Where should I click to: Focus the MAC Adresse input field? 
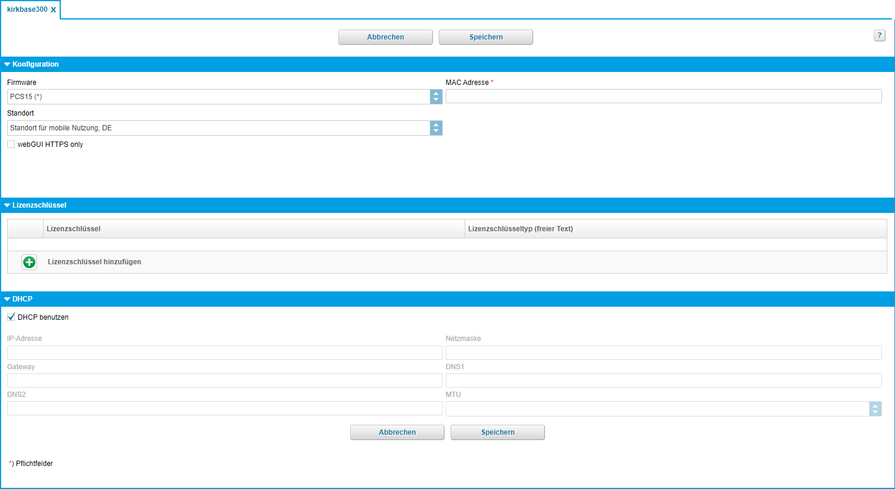coord(664,96)
